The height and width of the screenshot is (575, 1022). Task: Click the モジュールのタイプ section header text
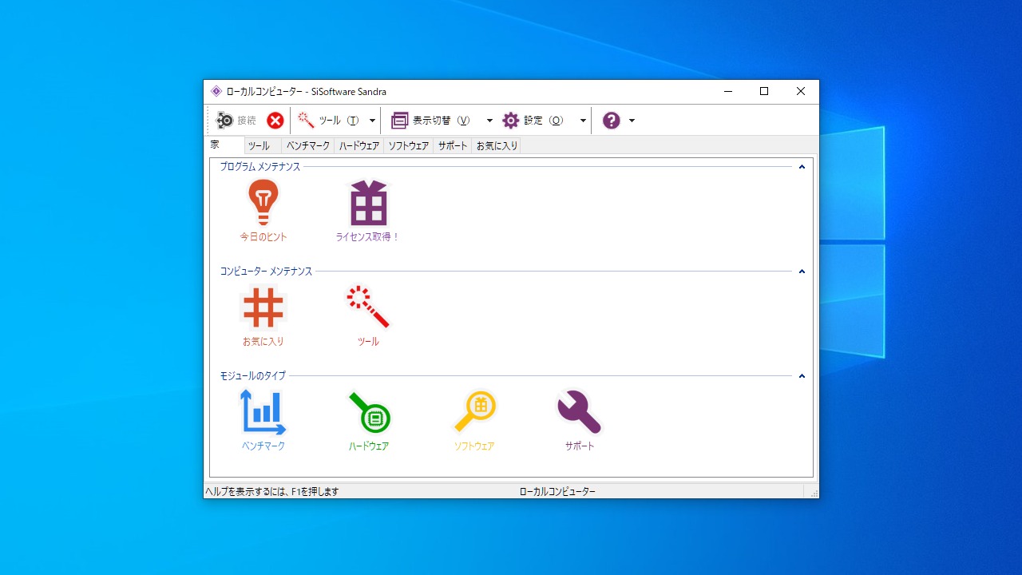coord(253,376)
